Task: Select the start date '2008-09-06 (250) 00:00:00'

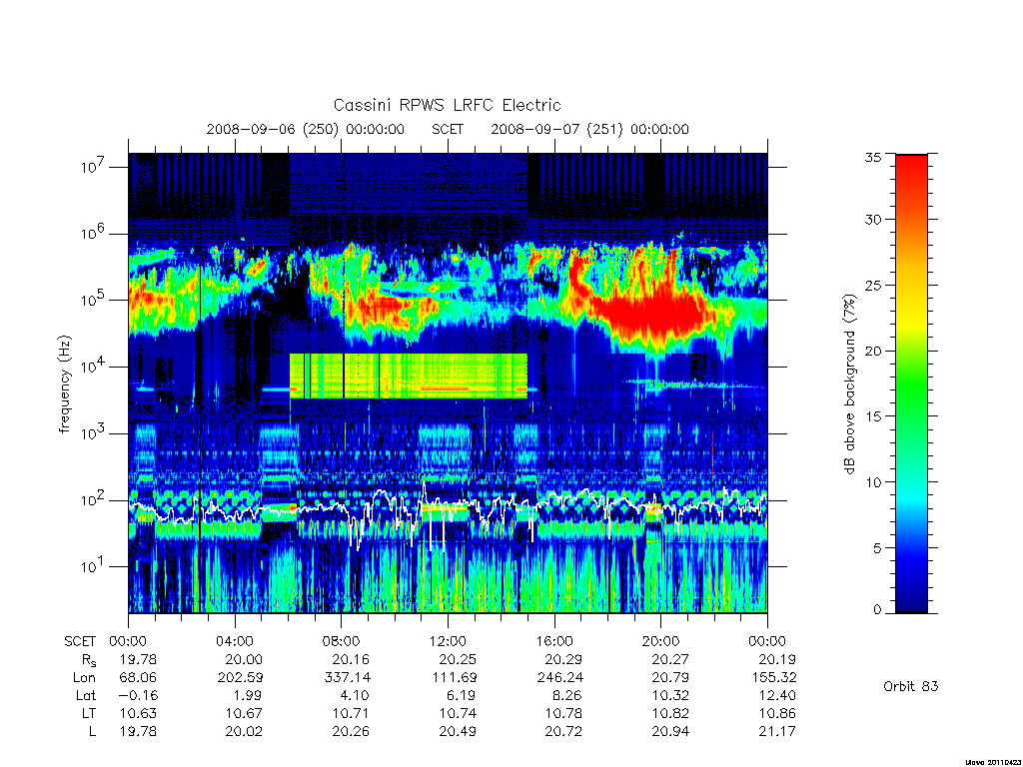Action: point(306,129)
